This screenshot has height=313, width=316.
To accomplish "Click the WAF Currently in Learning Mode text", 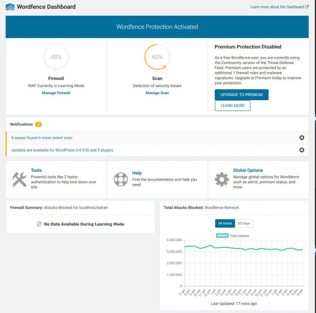I will point(56,86).
